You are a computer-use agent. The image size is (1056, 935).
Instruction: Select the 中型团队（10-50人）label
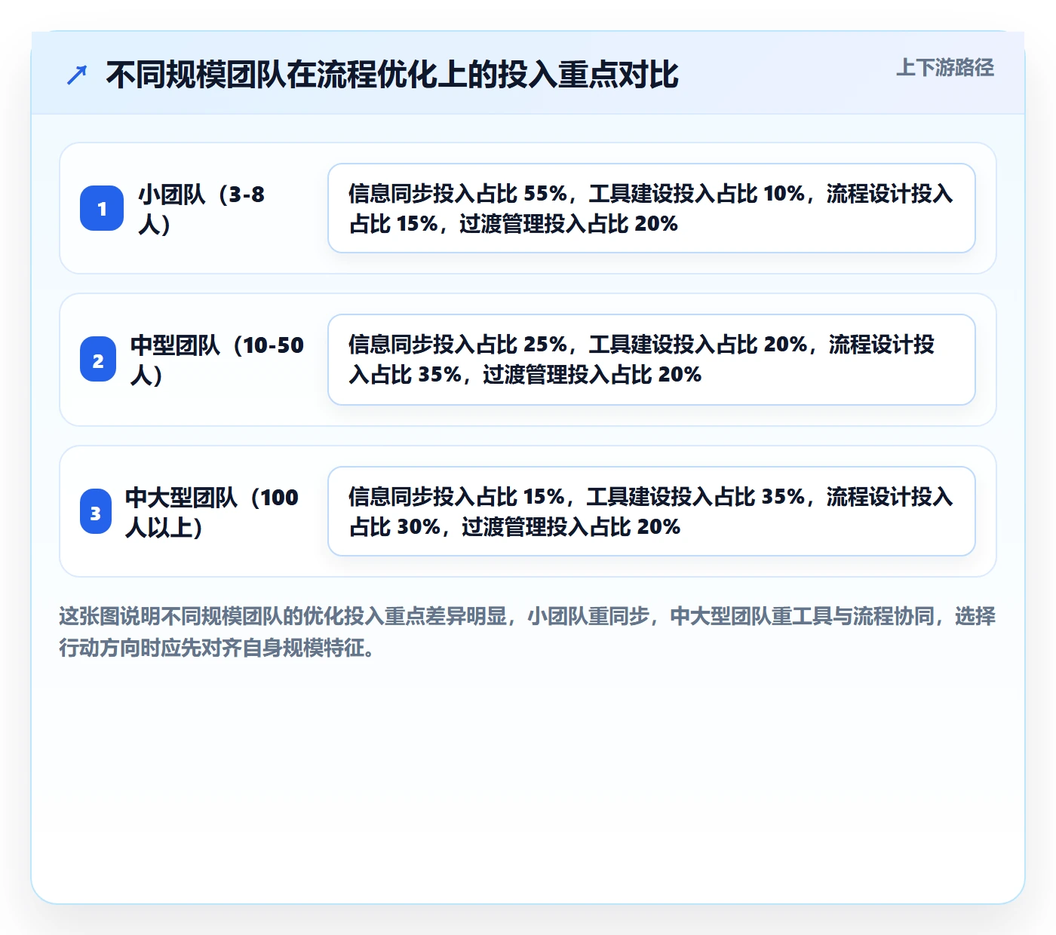tap(217, 360)
